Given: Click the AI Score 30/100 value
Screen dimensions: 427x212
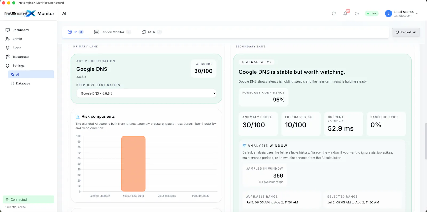Looking at the screenshot, I should 203,71.
